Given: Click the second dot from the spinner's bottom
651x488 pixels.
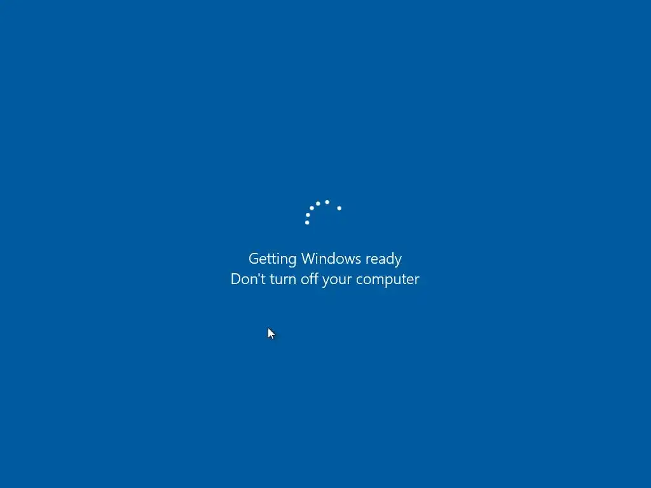Looking at the screenshot, I should point(308,215).
